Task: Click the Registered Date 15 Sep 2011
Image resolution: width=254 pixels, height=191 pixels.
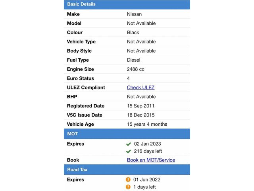Action: coord(140,106)
